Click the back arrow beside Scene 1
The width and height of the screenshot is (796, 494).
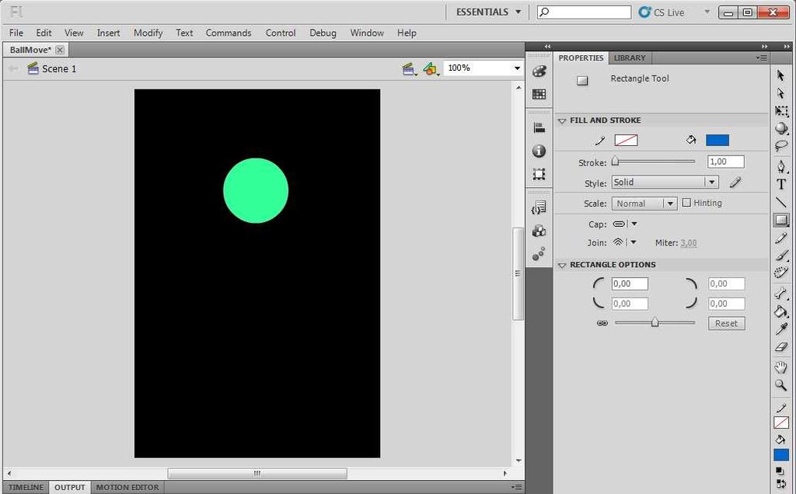[13, 68]
